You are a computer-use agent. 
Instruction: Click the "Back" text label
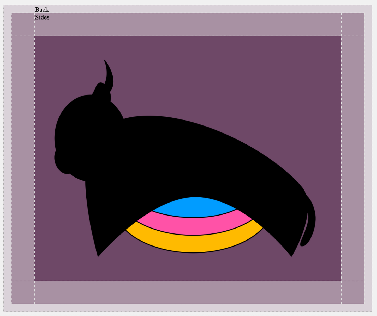pos(42,10)
